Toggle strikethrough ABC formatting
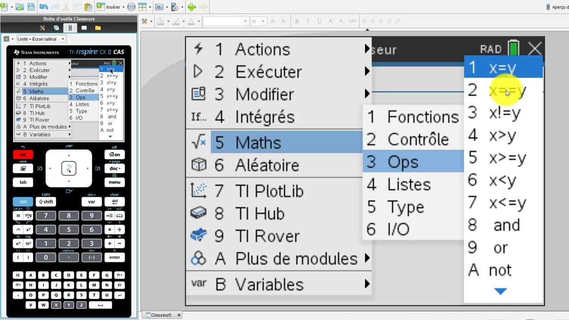Image resolution: width=569 pixels, height=320 pixels. click(x=353, y=21)
